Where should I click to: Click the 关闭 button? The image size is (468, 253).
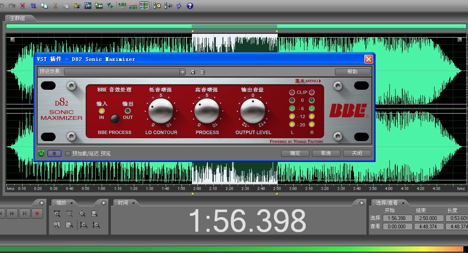(357, 153)
